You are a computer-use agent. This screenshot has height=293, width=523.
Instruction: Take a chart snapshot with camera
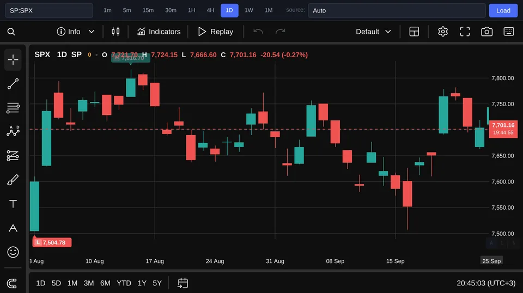(x=486, y=32)
